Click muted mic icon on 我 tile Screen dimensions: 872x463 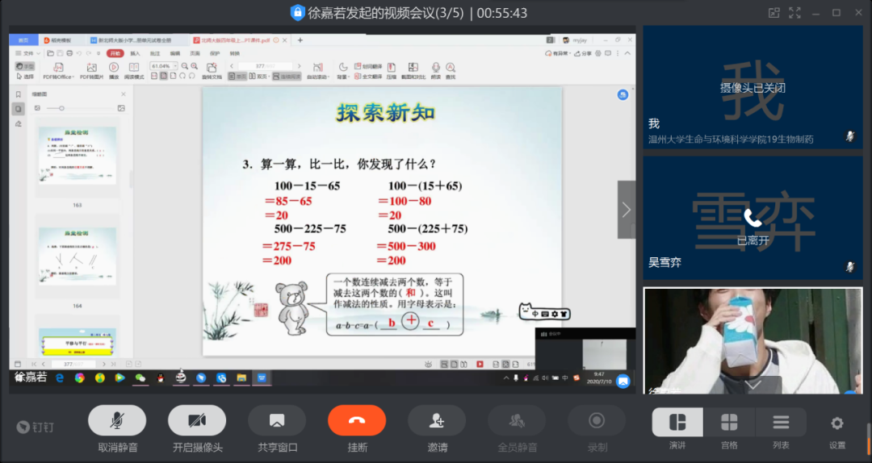850,136
